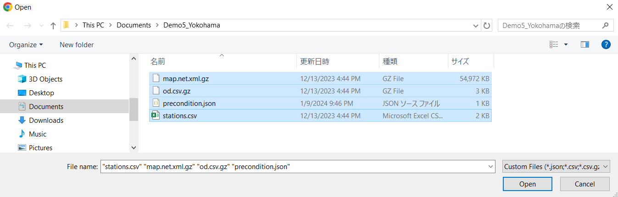Viewport: 618px width, 197px height.
Task: Click the change view layout icon
Action: point(554,44)
